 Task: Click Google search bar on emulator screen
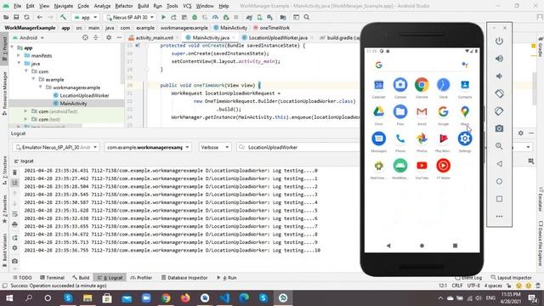coord(422,65)
